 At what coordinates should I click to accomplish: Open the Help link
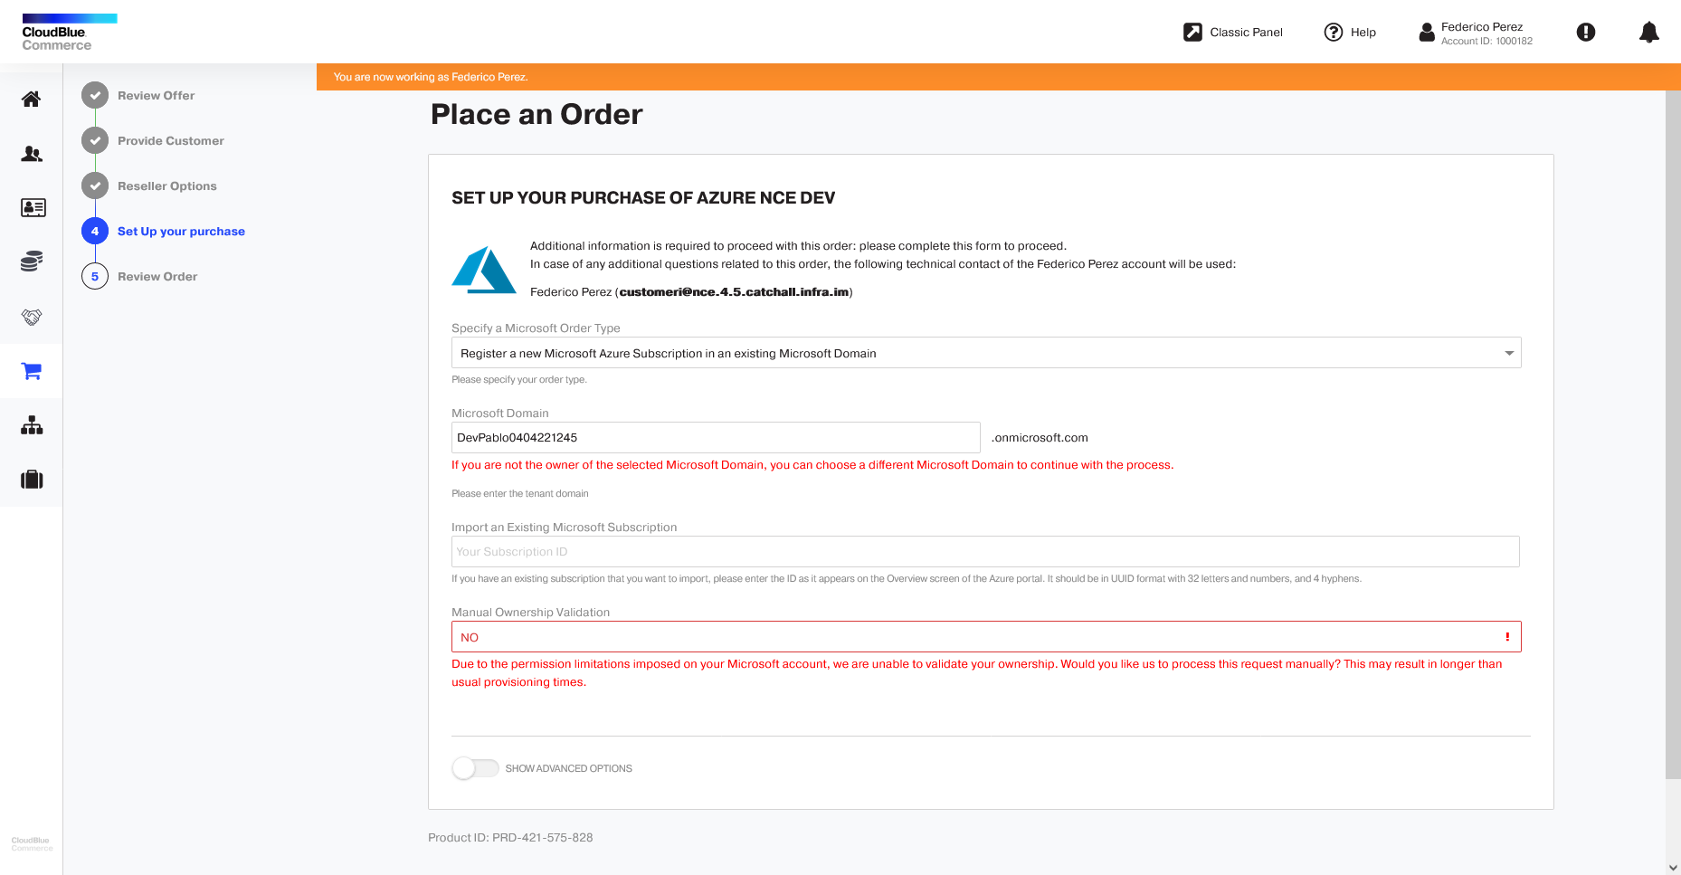point(1363,33)
